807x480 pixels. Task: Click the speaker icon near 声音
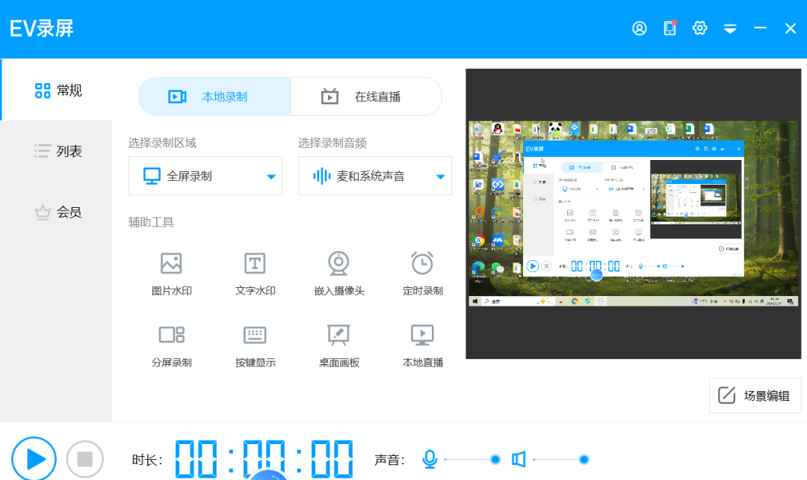point(519,459)
